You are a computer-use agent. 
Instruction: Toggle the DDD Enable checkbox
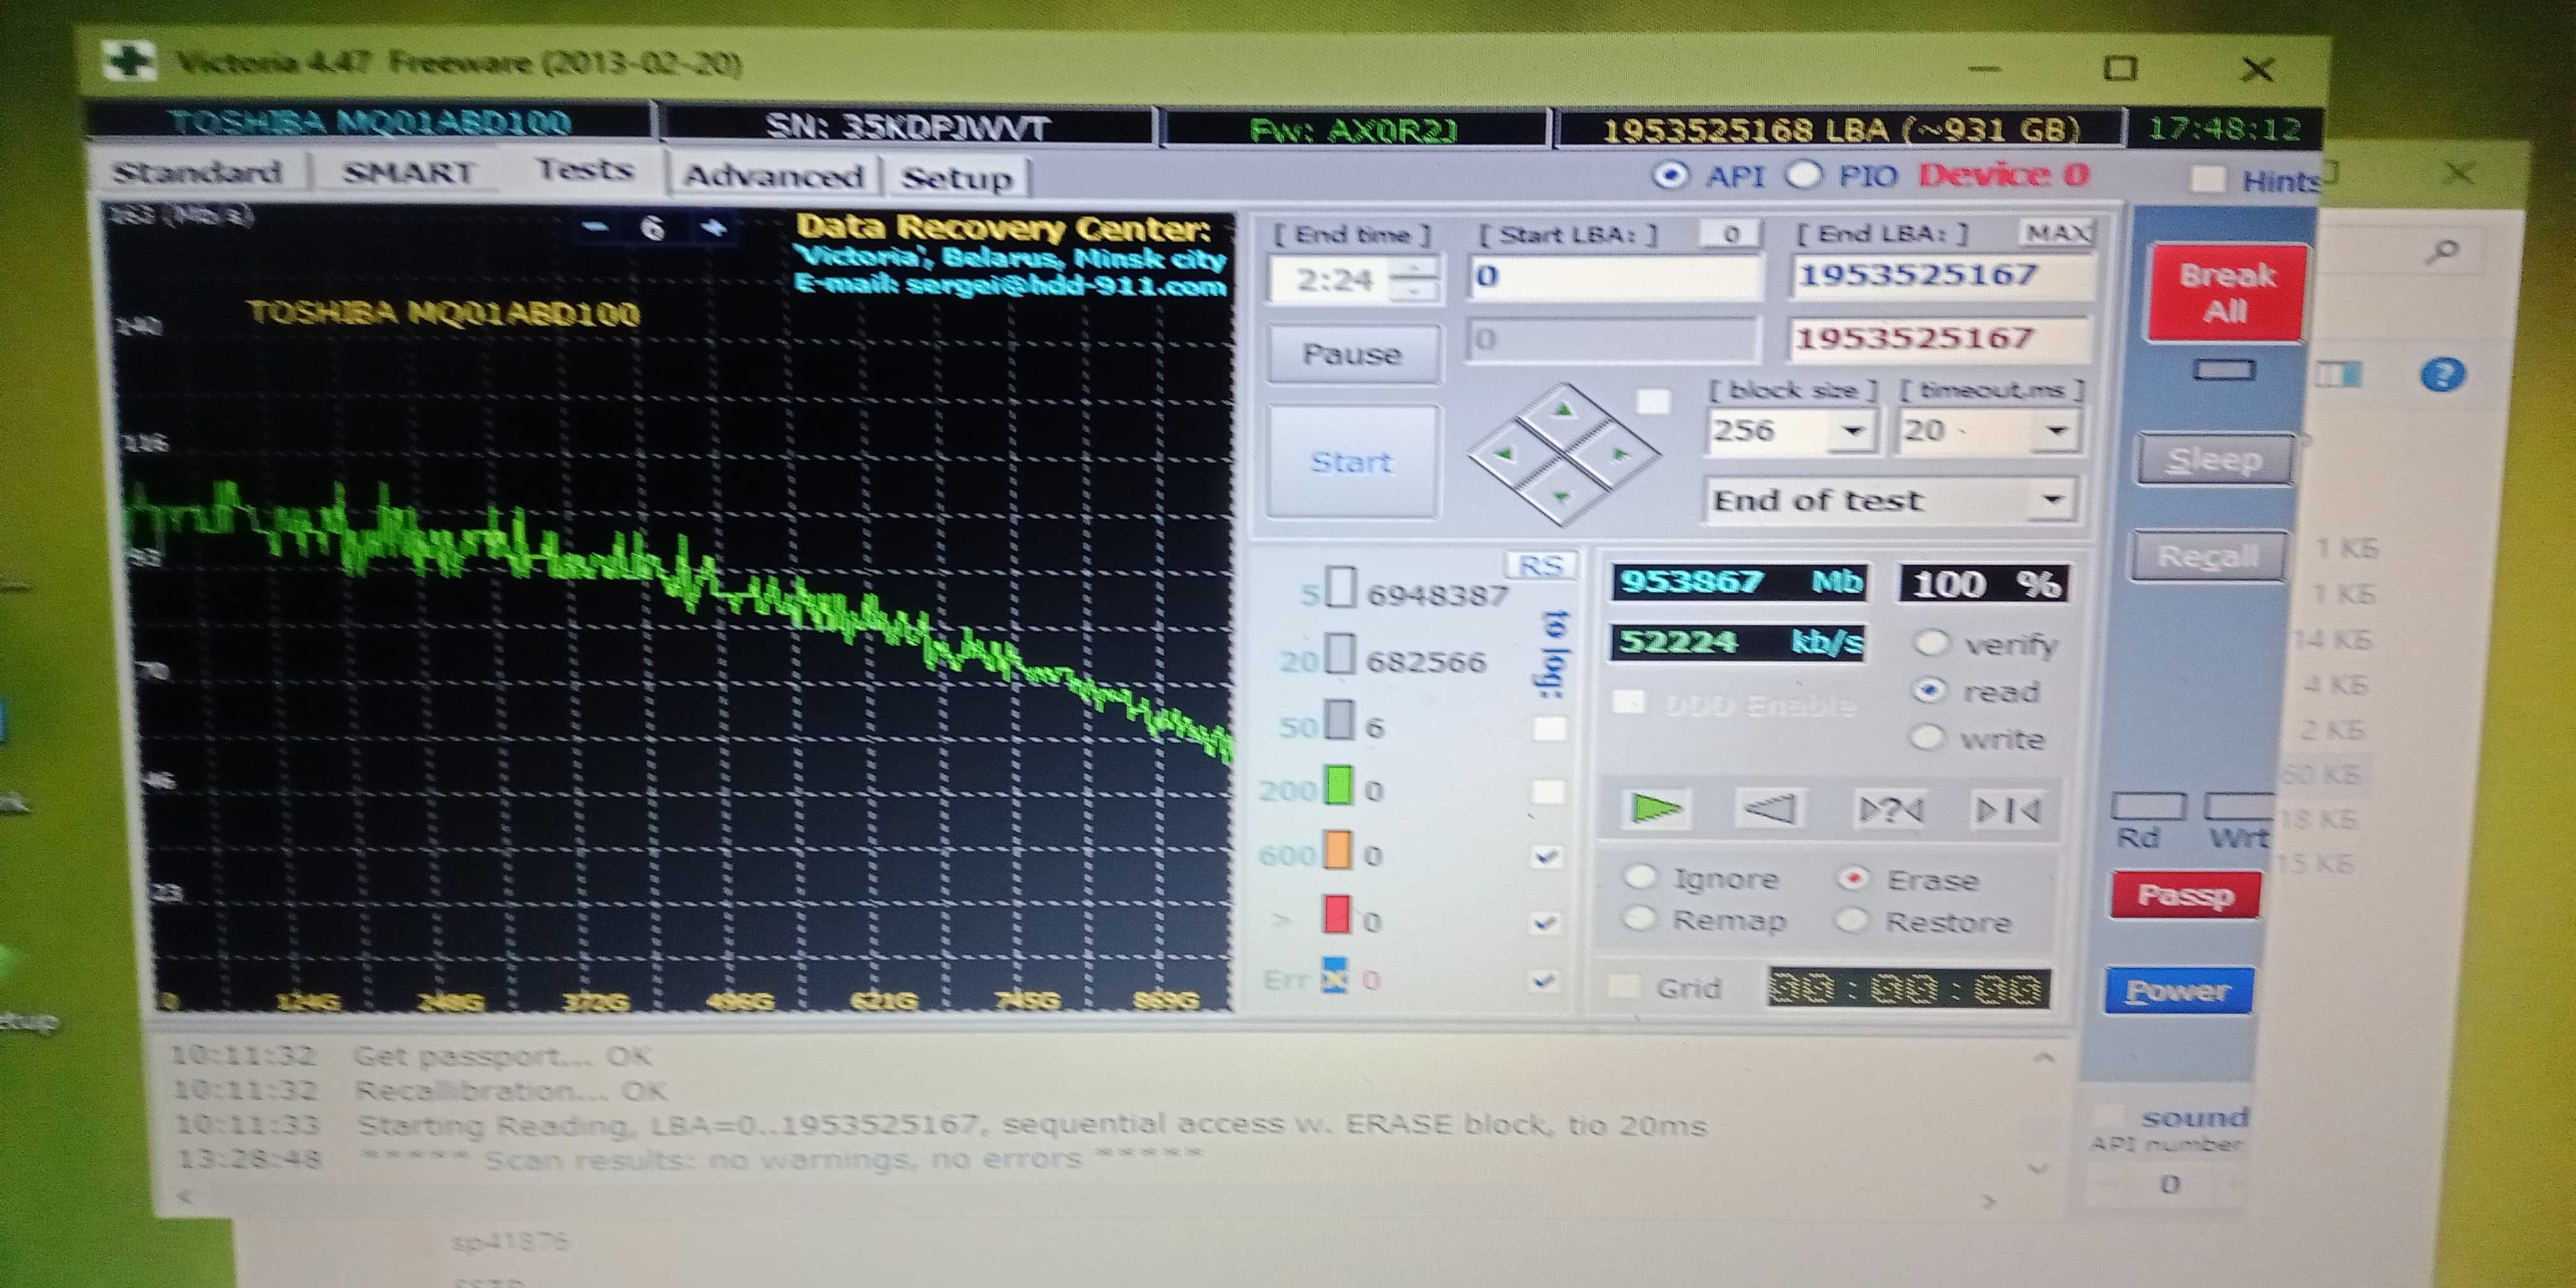[x=1629, y=702]
